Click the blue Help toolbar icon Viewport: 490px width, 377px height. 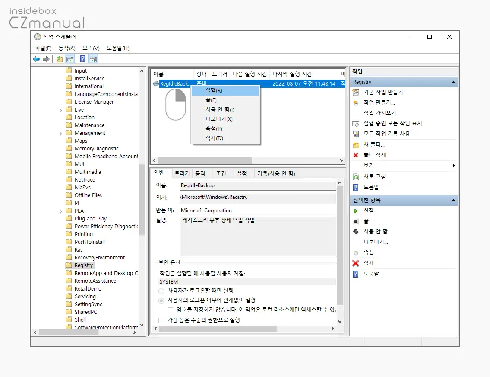(82, 59)
